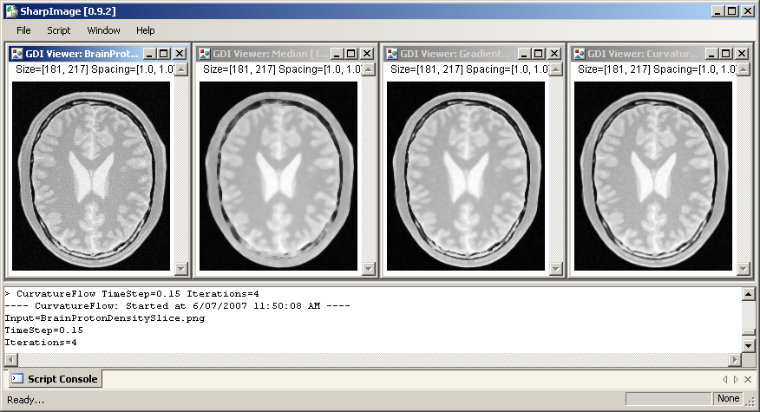Click the right tab navigation arrow
This screenshot has width=760, height=412.
[x=737, y=379]
